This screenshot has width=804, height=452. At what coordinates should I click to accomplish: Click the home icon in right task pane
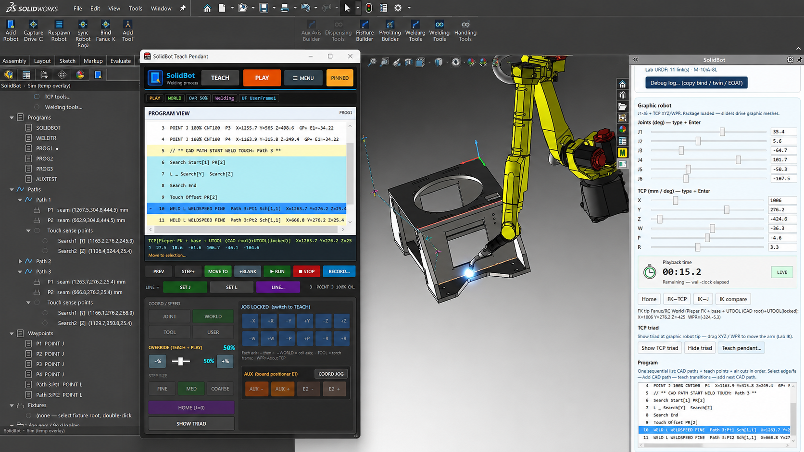coord(622,84)
